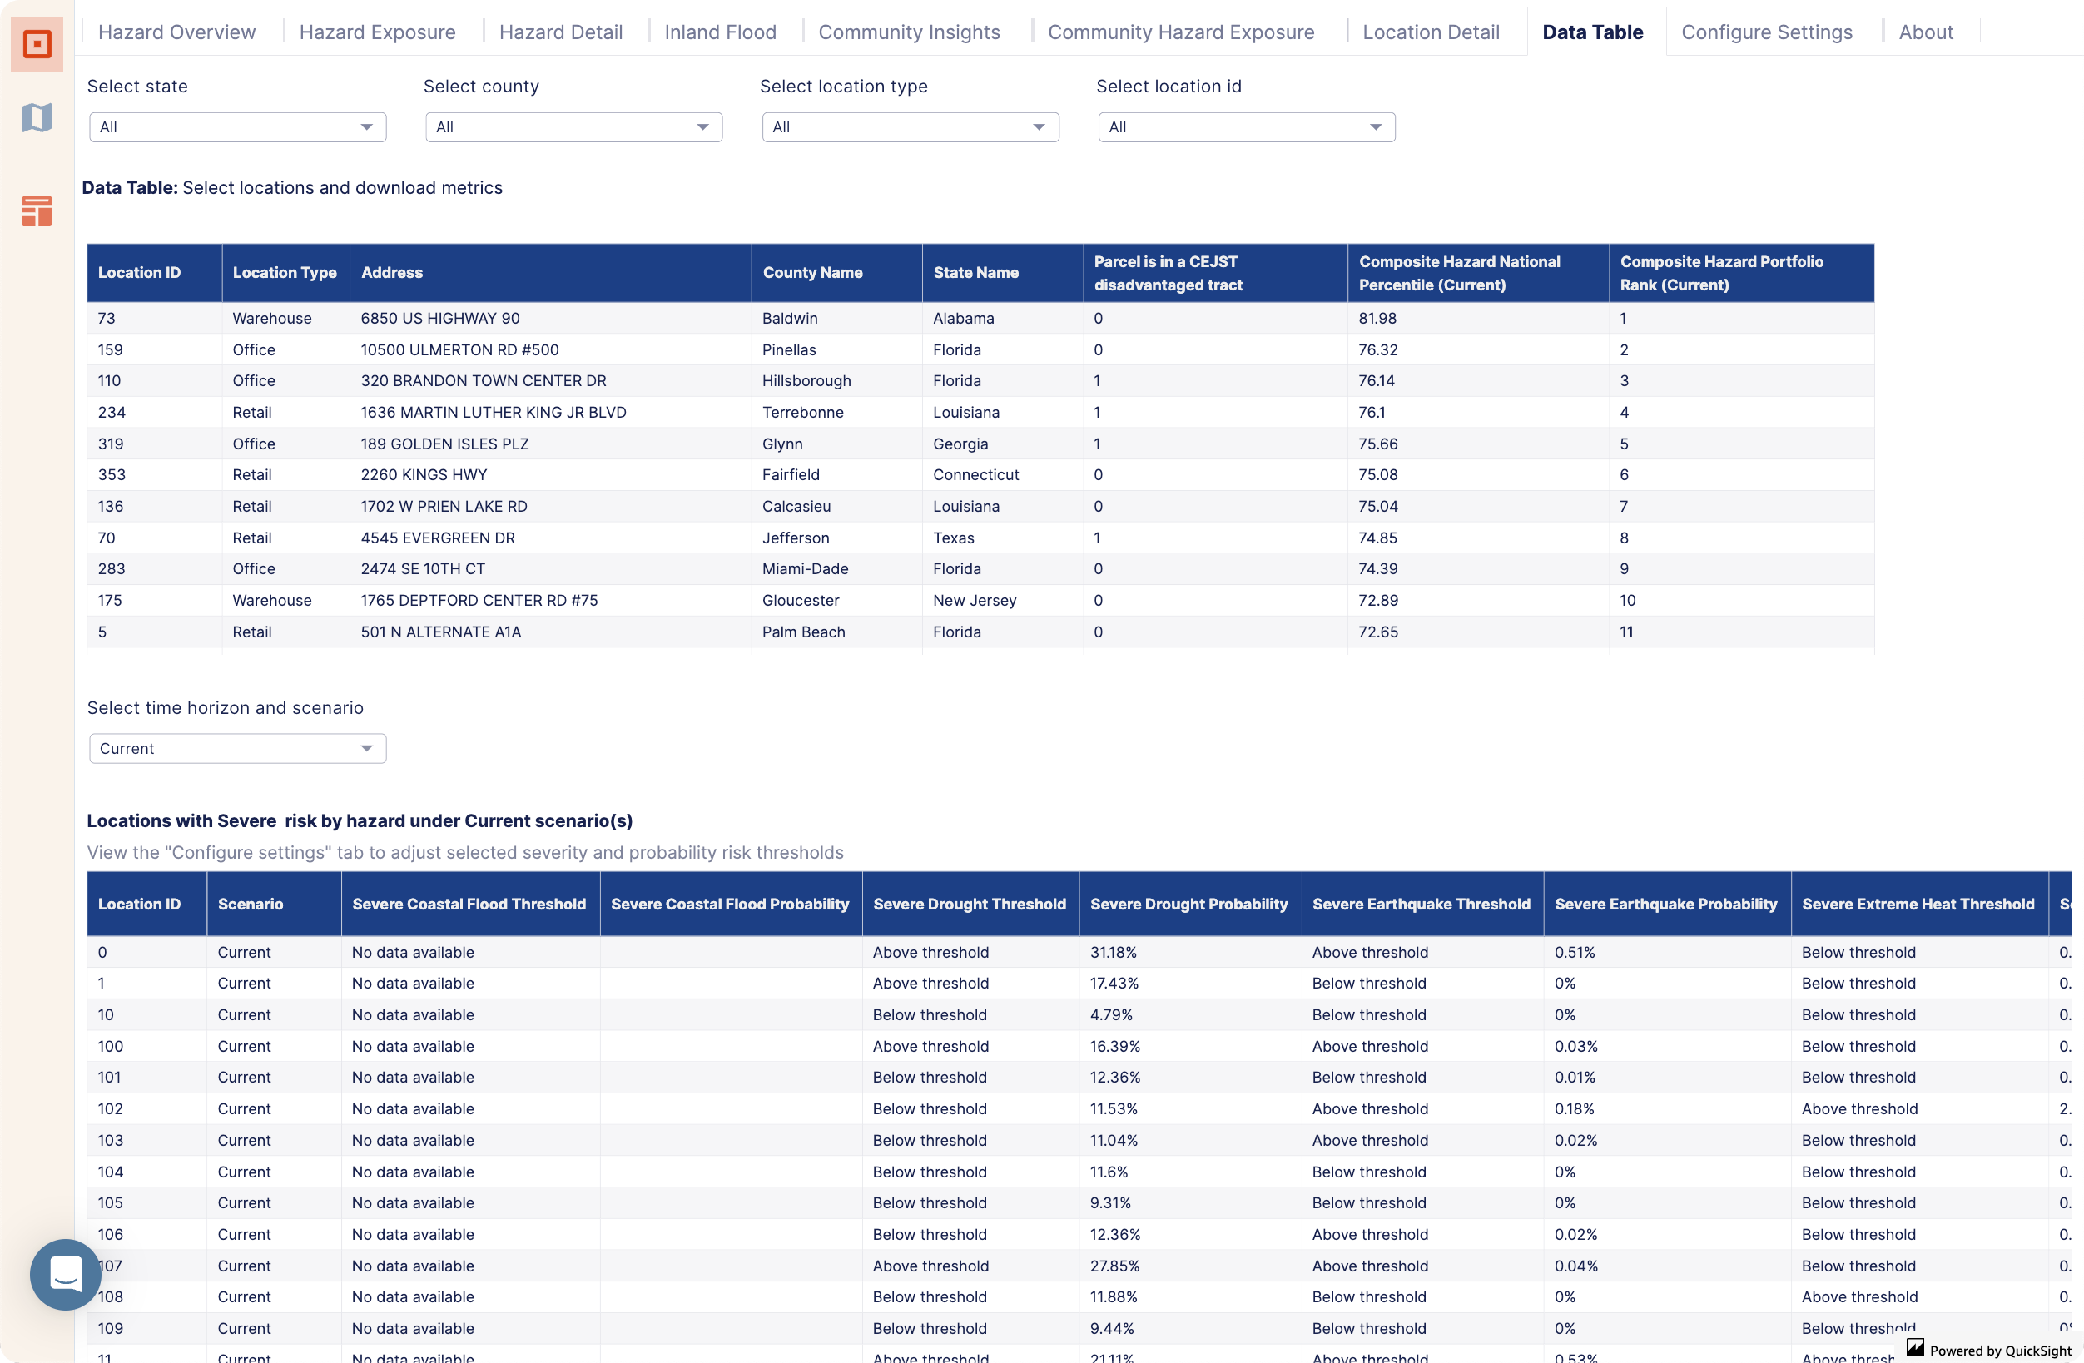Switch to the Hazard Overview tab
The width and height of the screenshot is (2084, 1363).
[177, 32]
